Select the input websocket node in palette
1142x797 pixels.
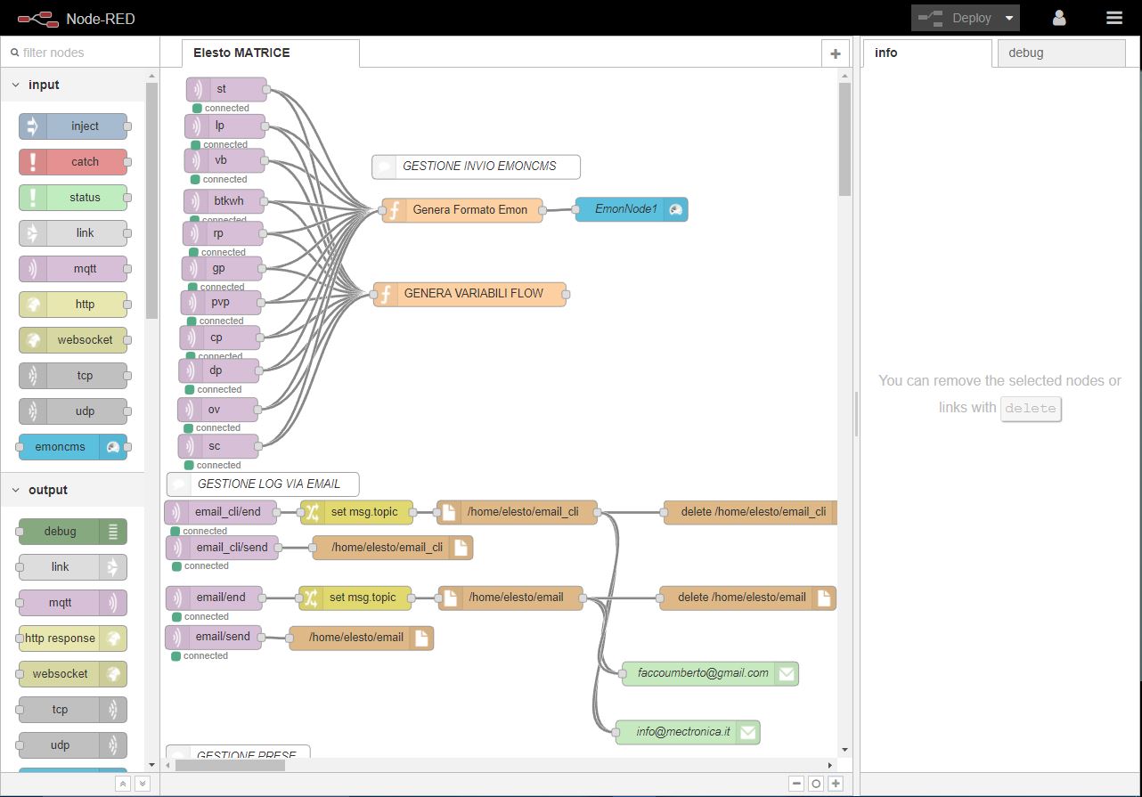point(73,340)
